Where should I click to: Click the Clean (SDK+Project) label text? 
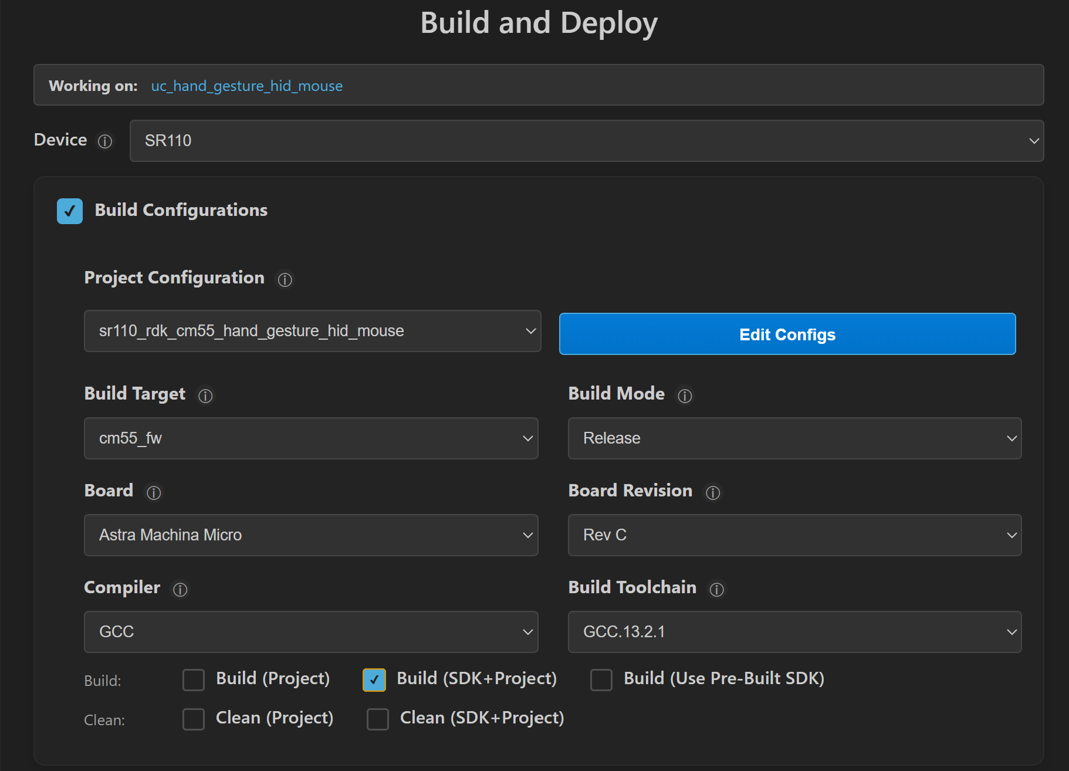point(482,718)
